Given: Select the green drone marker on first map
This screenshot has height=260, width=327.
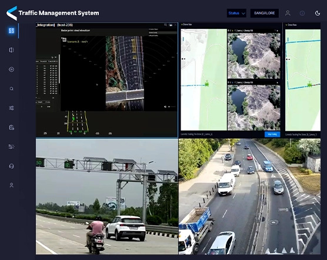Looking at the screenshot, I should (x=207, y=84).
